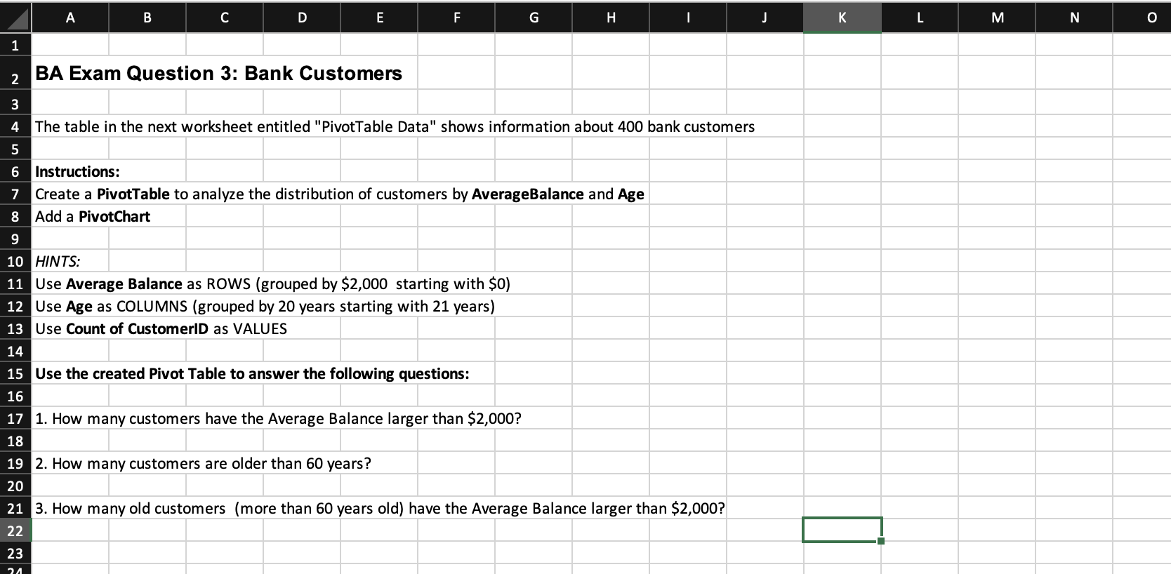This screenshot has width=1171, height=574.
Task: Select row 1 header
Action: coord(15,45)
